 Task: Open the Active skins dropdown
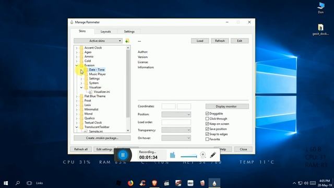pos(98,41)
